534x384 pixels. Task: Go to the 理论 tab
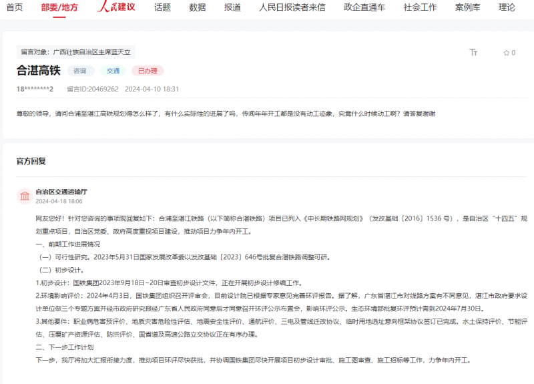(507, 7)
